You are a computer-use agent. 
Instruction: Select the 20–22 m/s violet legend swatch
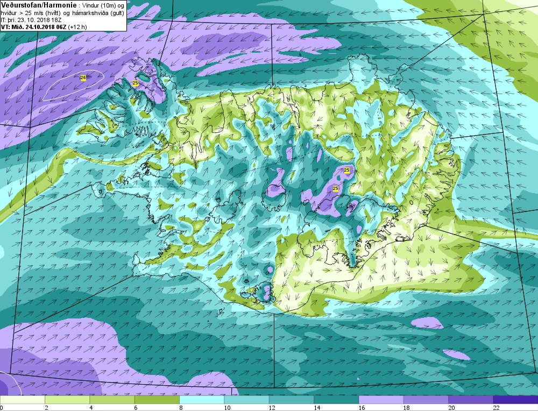point(471,400)
